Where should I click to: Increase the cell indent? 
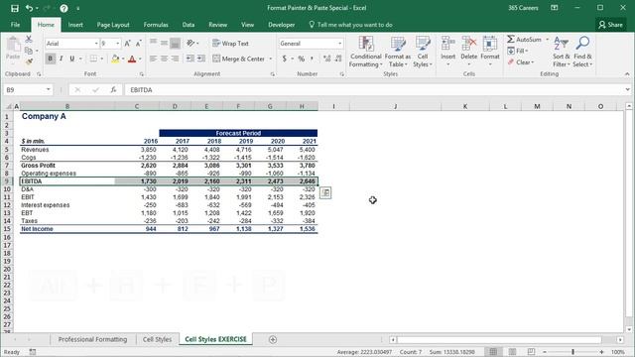point(200,59)
